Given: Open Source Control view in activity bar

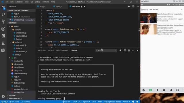Looking at the screenshot, I should 3,22.
